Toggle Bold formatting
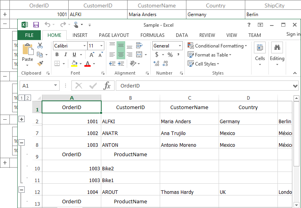 (x=57, y=55)
